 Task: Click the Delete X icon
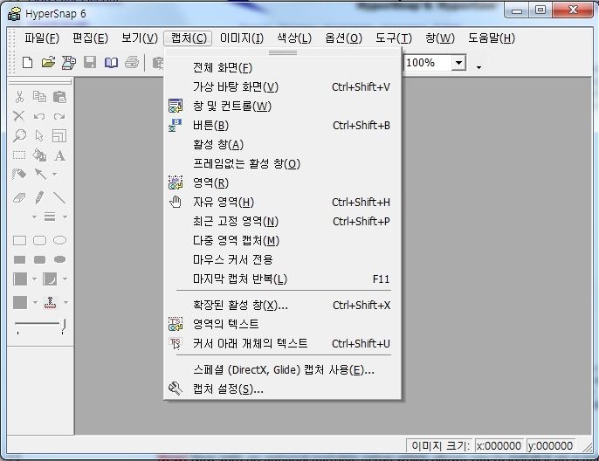[18, 116]
